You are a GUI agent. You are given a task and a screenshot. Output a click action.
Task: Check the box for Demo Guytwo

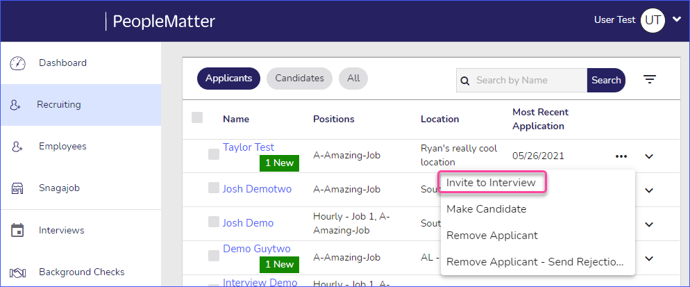[214, 256]
